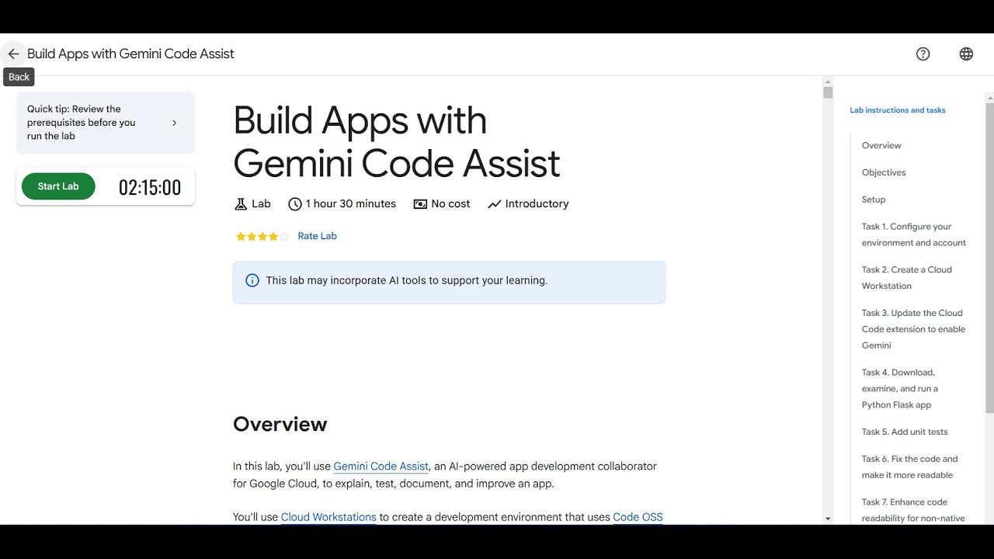The height and width of the screenshot is (559, 994).
Task: Go to Task 4 Download Python Flask app
Action: tap(900, 388)
